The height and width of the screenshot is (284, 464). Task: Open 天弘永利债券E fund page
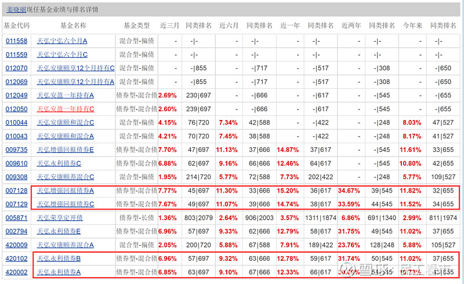59,231
